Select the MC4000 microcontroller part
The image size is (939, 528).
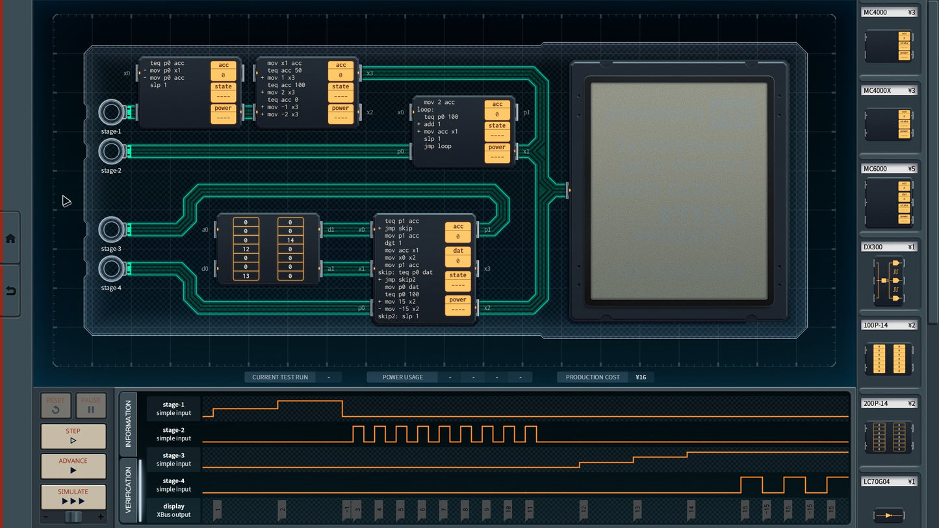click(888, 45)
